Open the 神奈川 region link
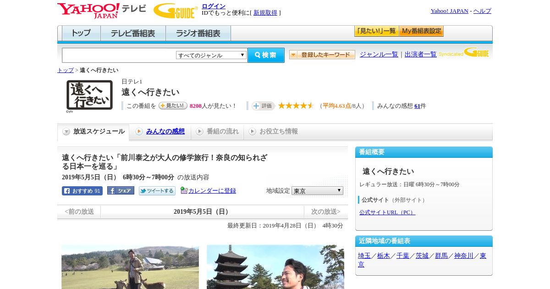The image size is (550, 289). [464, 256]
